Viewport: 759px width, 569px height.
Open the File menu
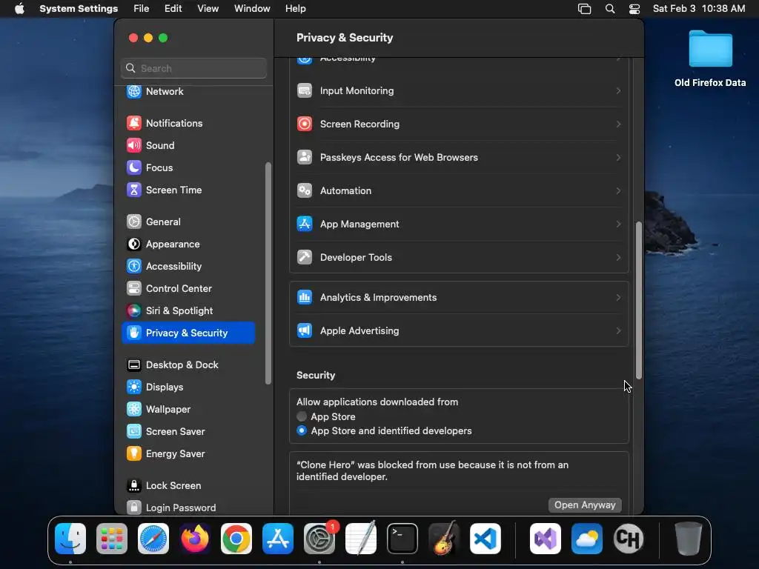point(142,9)
